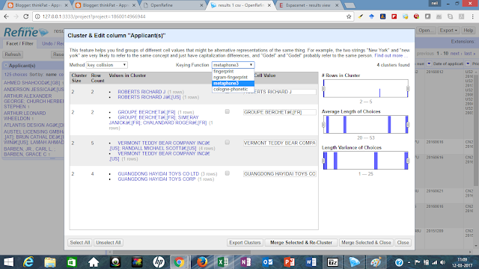Open PowerPoint from the taskbar

[289, 262]
